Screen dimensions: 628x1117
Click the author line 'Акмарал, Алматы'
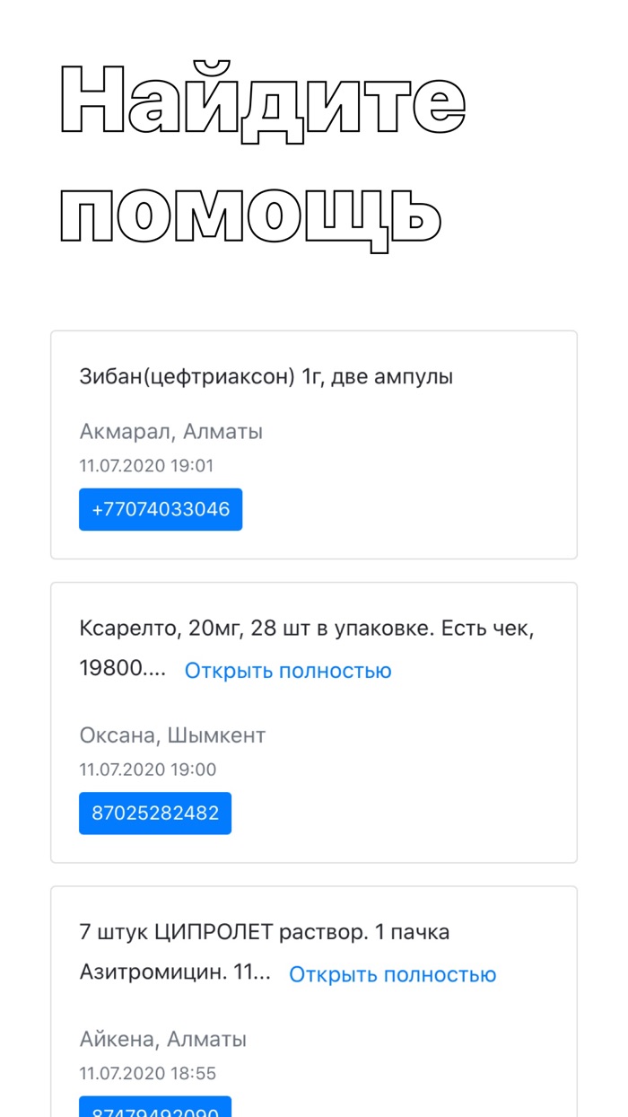[170, 432]
